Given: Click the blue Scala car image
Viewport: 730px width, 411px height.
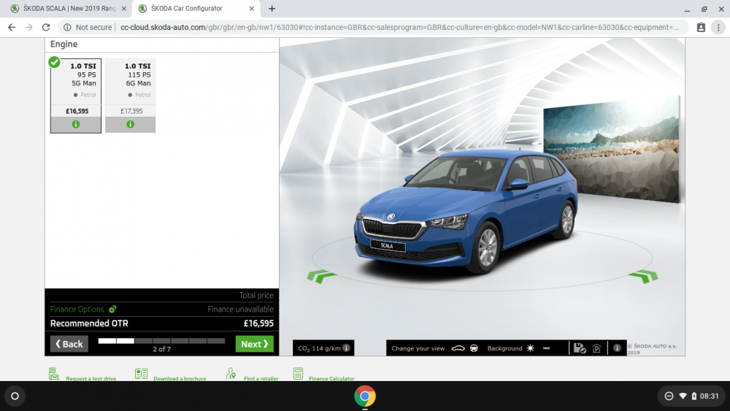Looking at the screenshot, I should click(466, 212).
